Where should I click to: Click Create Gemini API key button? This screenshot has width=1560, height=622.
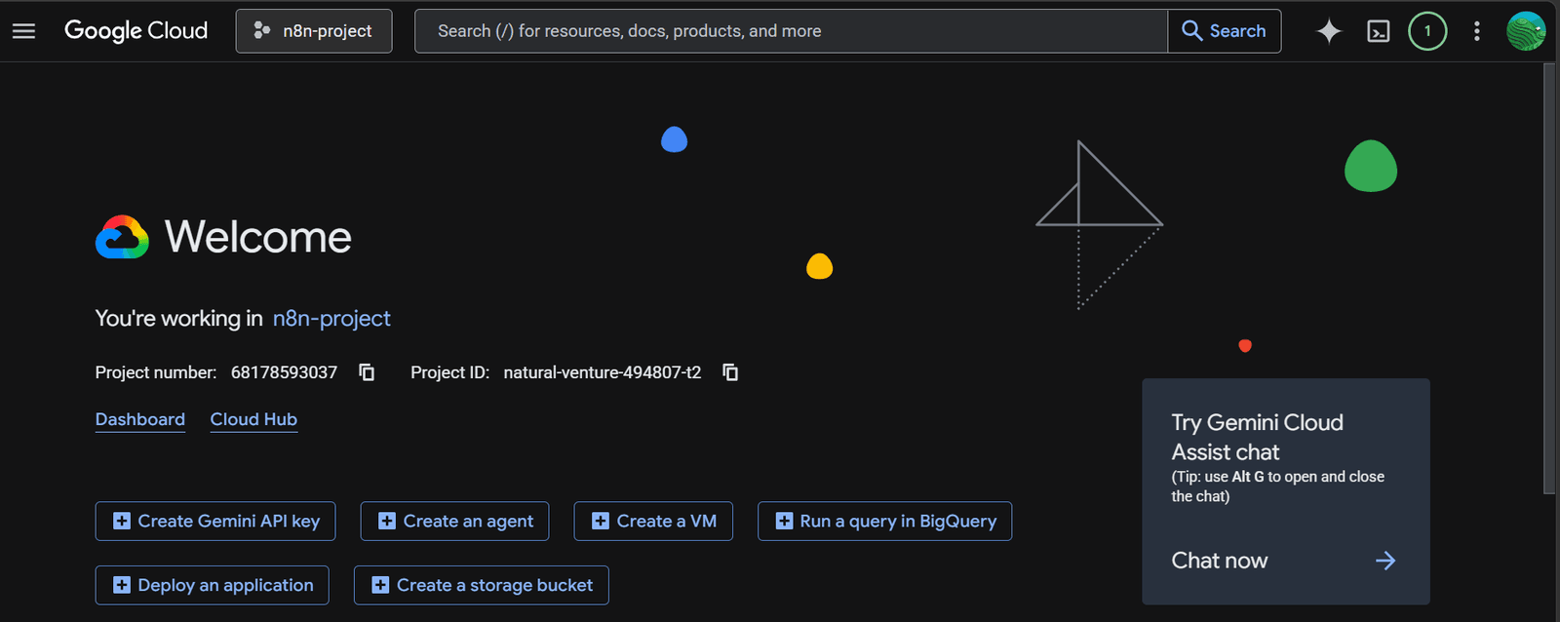(x=215, y=522)
